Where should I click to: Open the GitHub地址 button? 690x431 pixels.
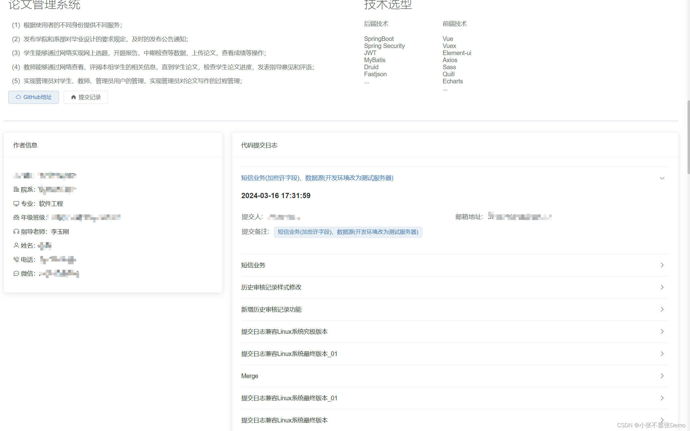[34, 97]
